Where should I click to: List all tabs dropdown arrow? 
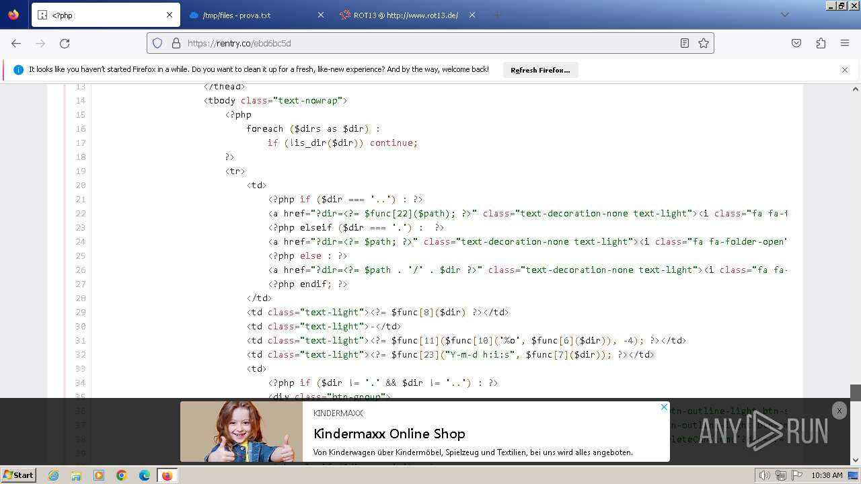(784, 15)
